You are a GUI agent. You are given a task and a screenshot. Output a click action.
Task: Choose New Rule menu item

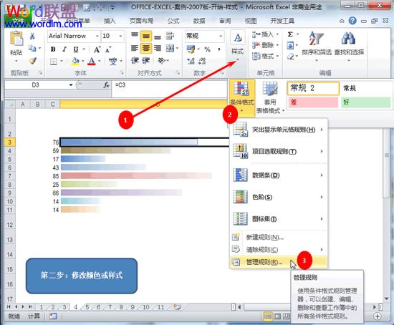(x=279, y=237)
